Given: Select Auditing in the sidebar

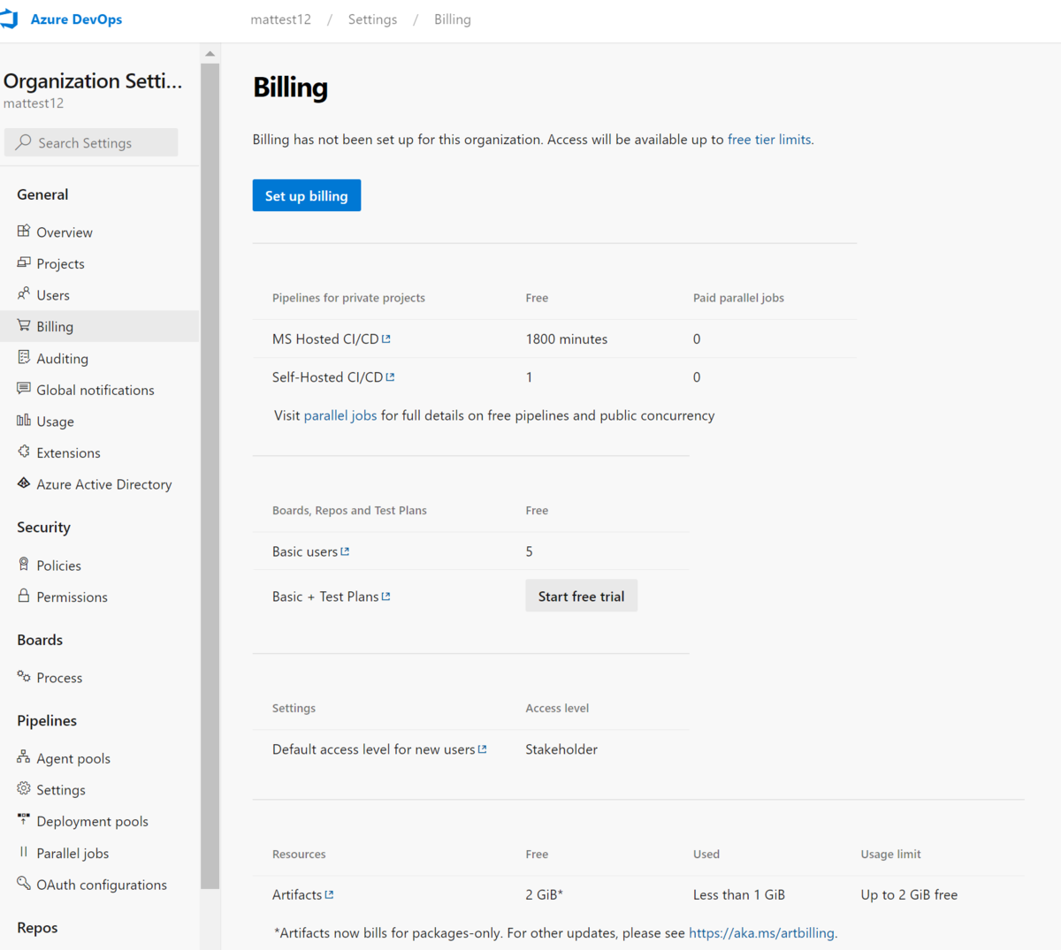Looking at the screenshot, I should coord(62,358).
